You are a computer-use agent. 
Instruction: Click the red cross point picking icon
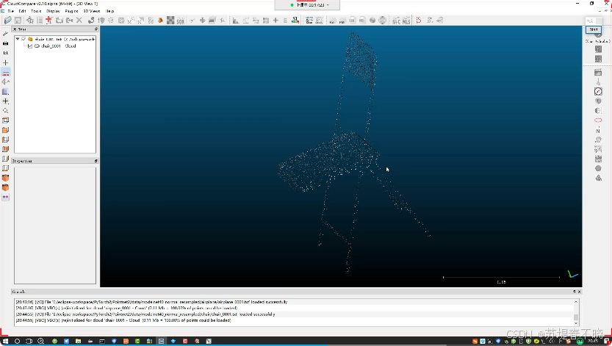(48, 21)
